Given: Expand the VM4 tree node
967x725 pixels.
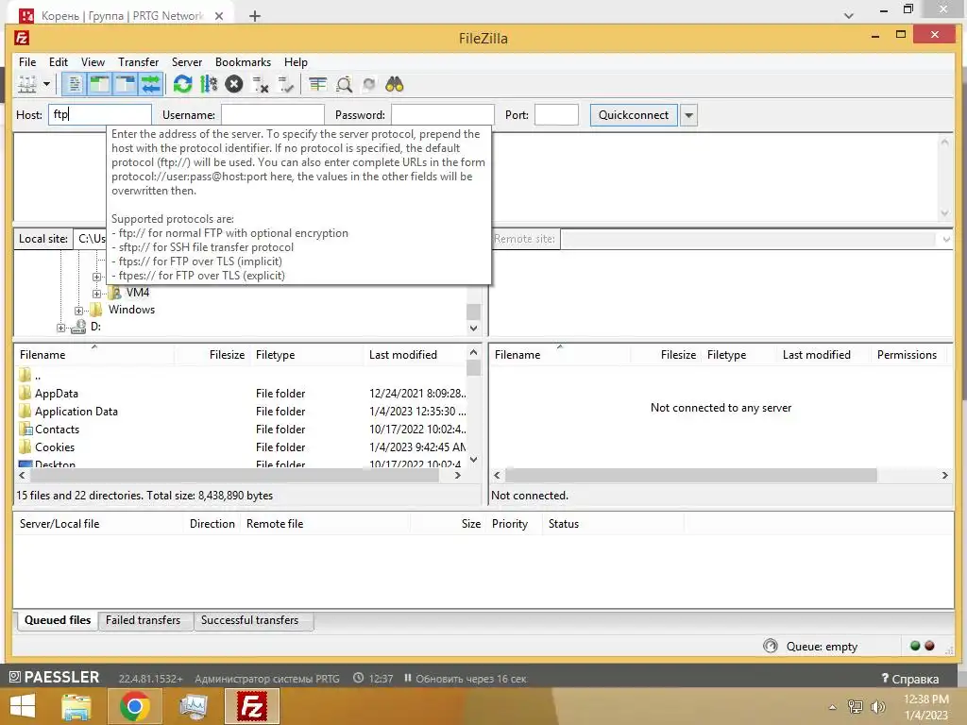Looking at the screenshot, I should tap(96, 294).
